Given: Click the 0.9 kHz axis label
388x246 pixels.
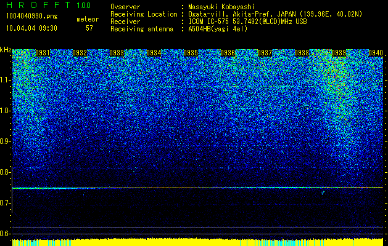Looking at the screenshot, I should (x=5, y=141).
